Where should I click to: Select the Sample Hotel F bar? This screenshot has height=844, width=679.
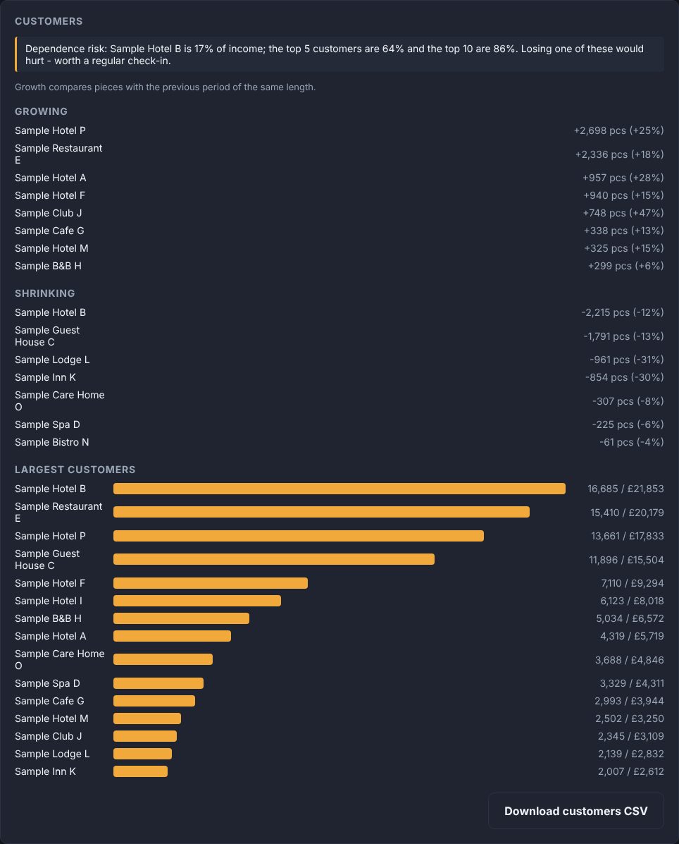click(210, 583)
